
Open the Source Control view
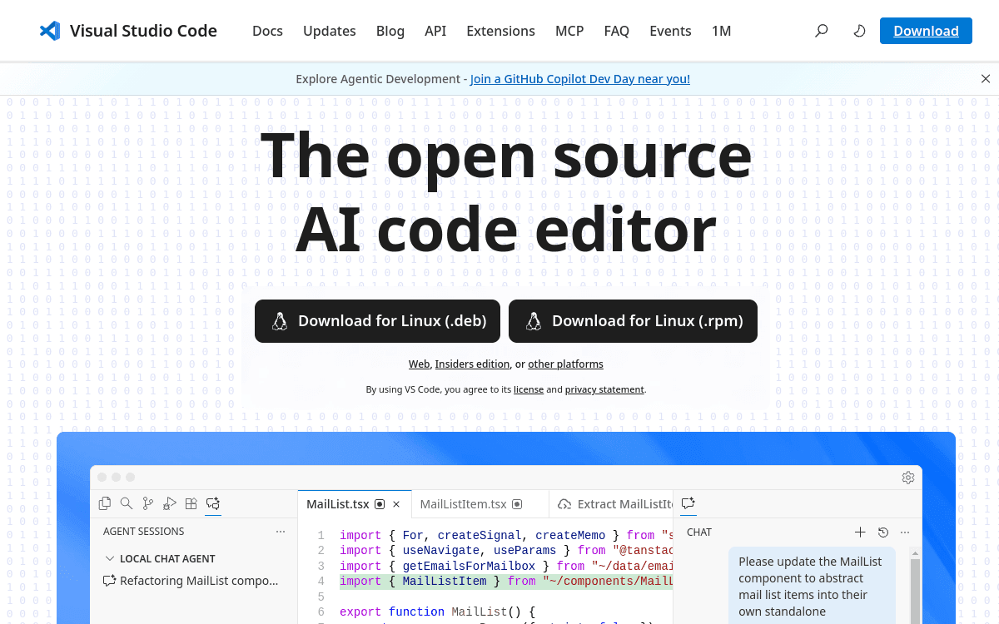tap(148, 503)
